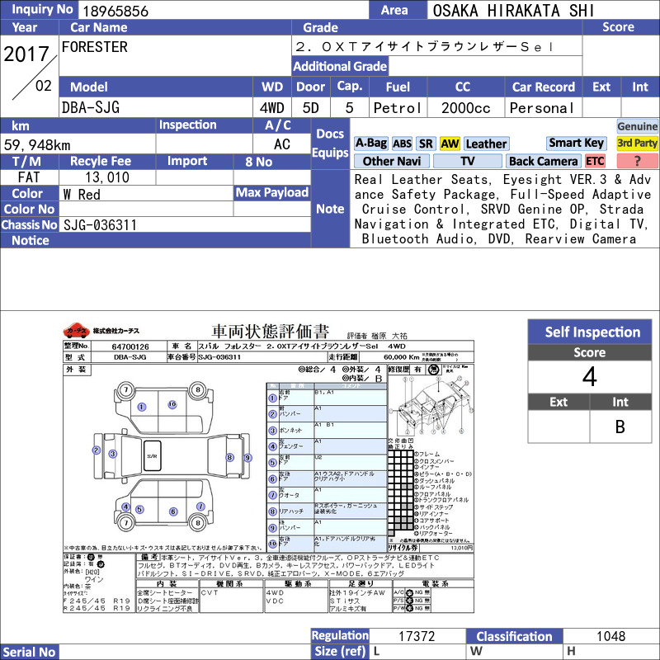Click 60,000 Km mileage on inspection sheet

[x=402, y=357]
